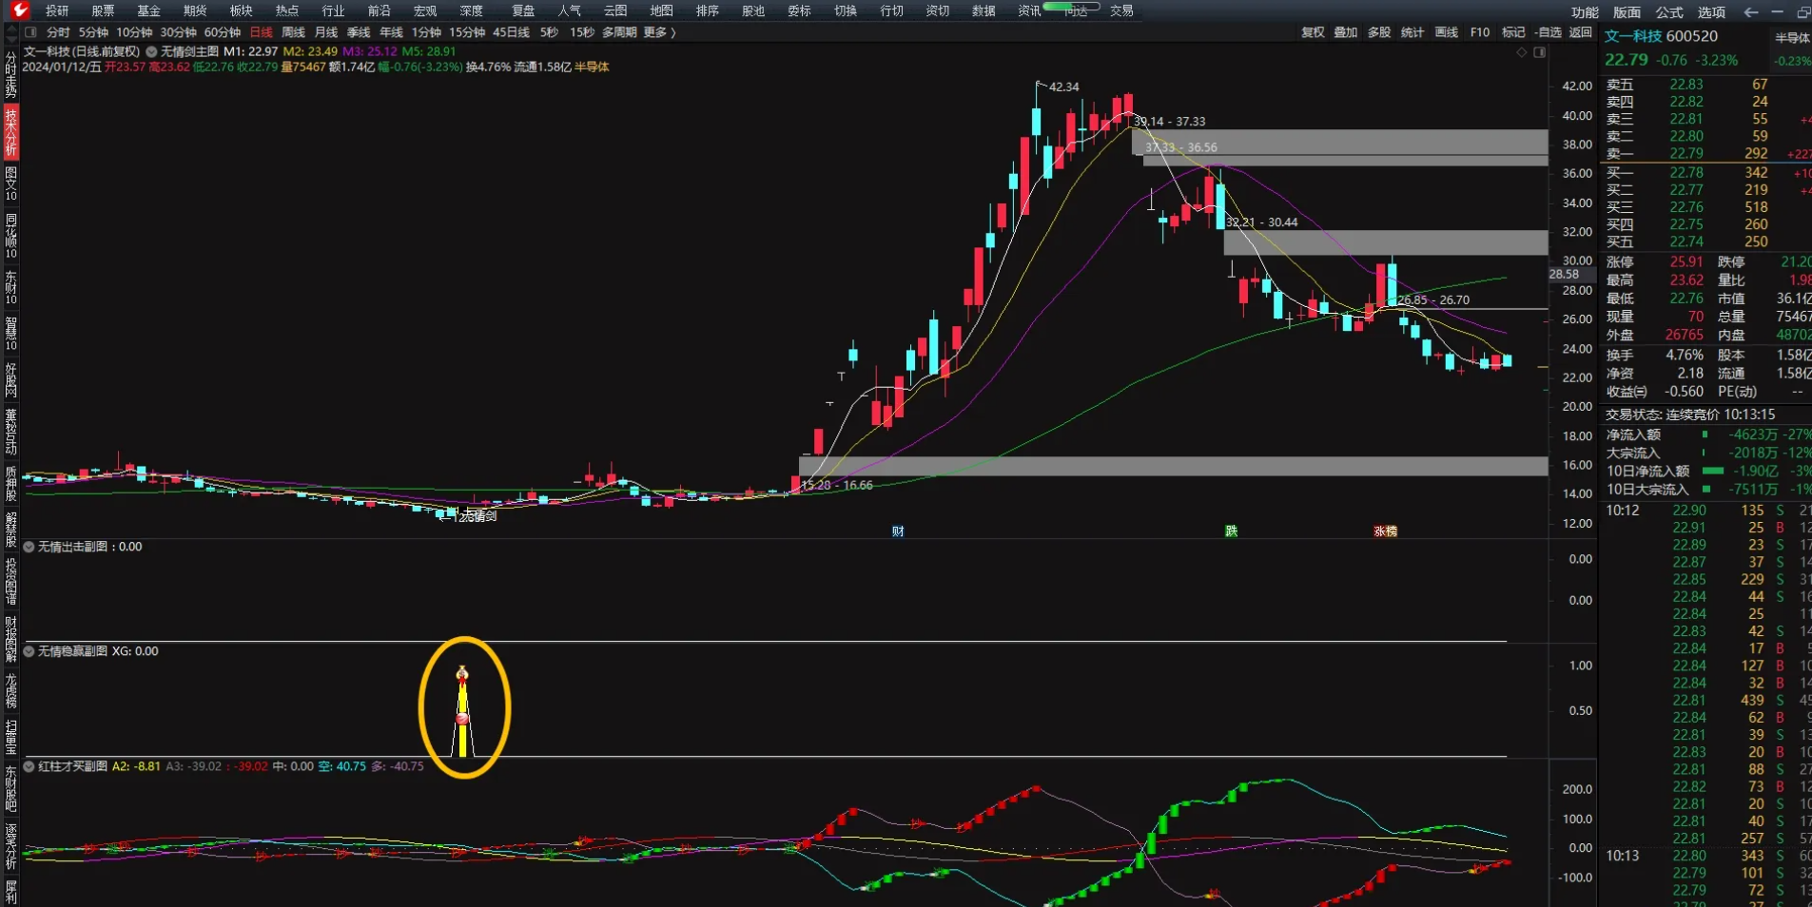Click the diamond icon at chart top-right
This screenshot has width=1812, height=907.
[x=1522, y=52]
